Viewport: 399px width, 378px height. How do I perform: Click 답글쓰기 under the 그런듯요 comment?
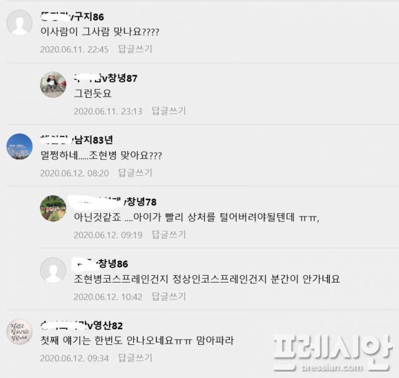coord(169,111)
